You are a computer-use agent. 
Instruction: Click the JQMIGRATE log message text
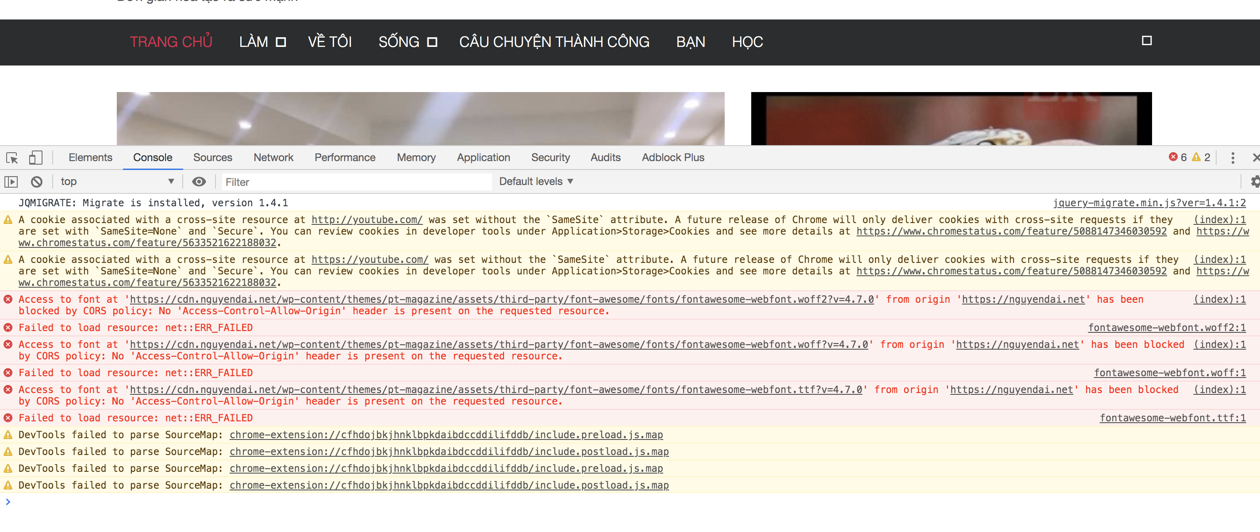[153, 203]
